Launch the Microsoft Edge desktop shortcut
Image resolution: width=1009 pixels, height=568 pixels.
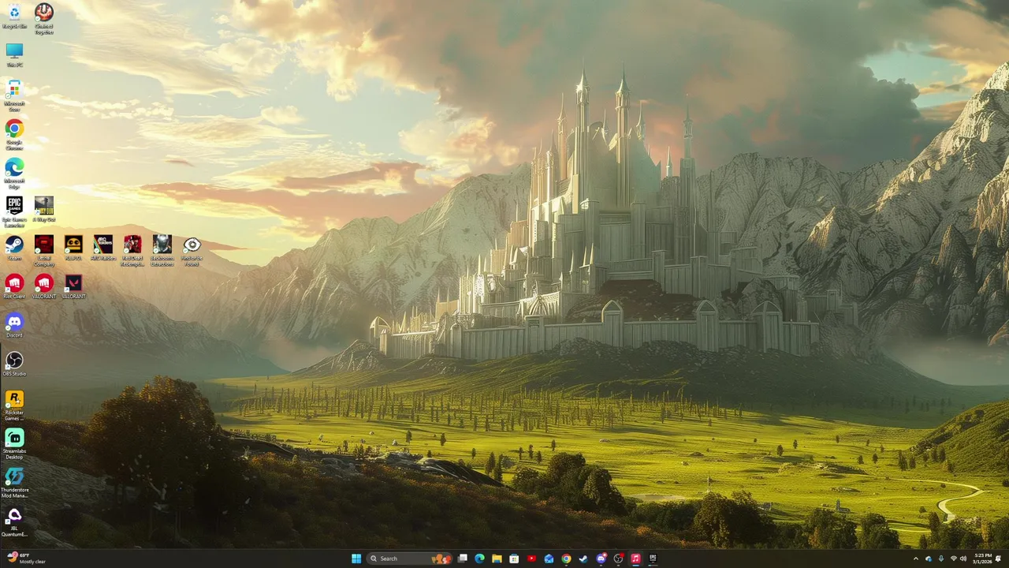14,174
